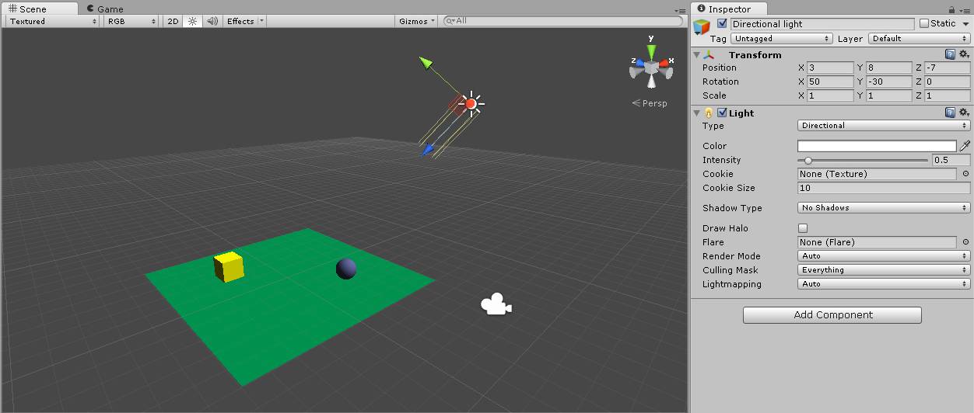Switch to the Game tab
Screen dimensions: 974x413
105,9
